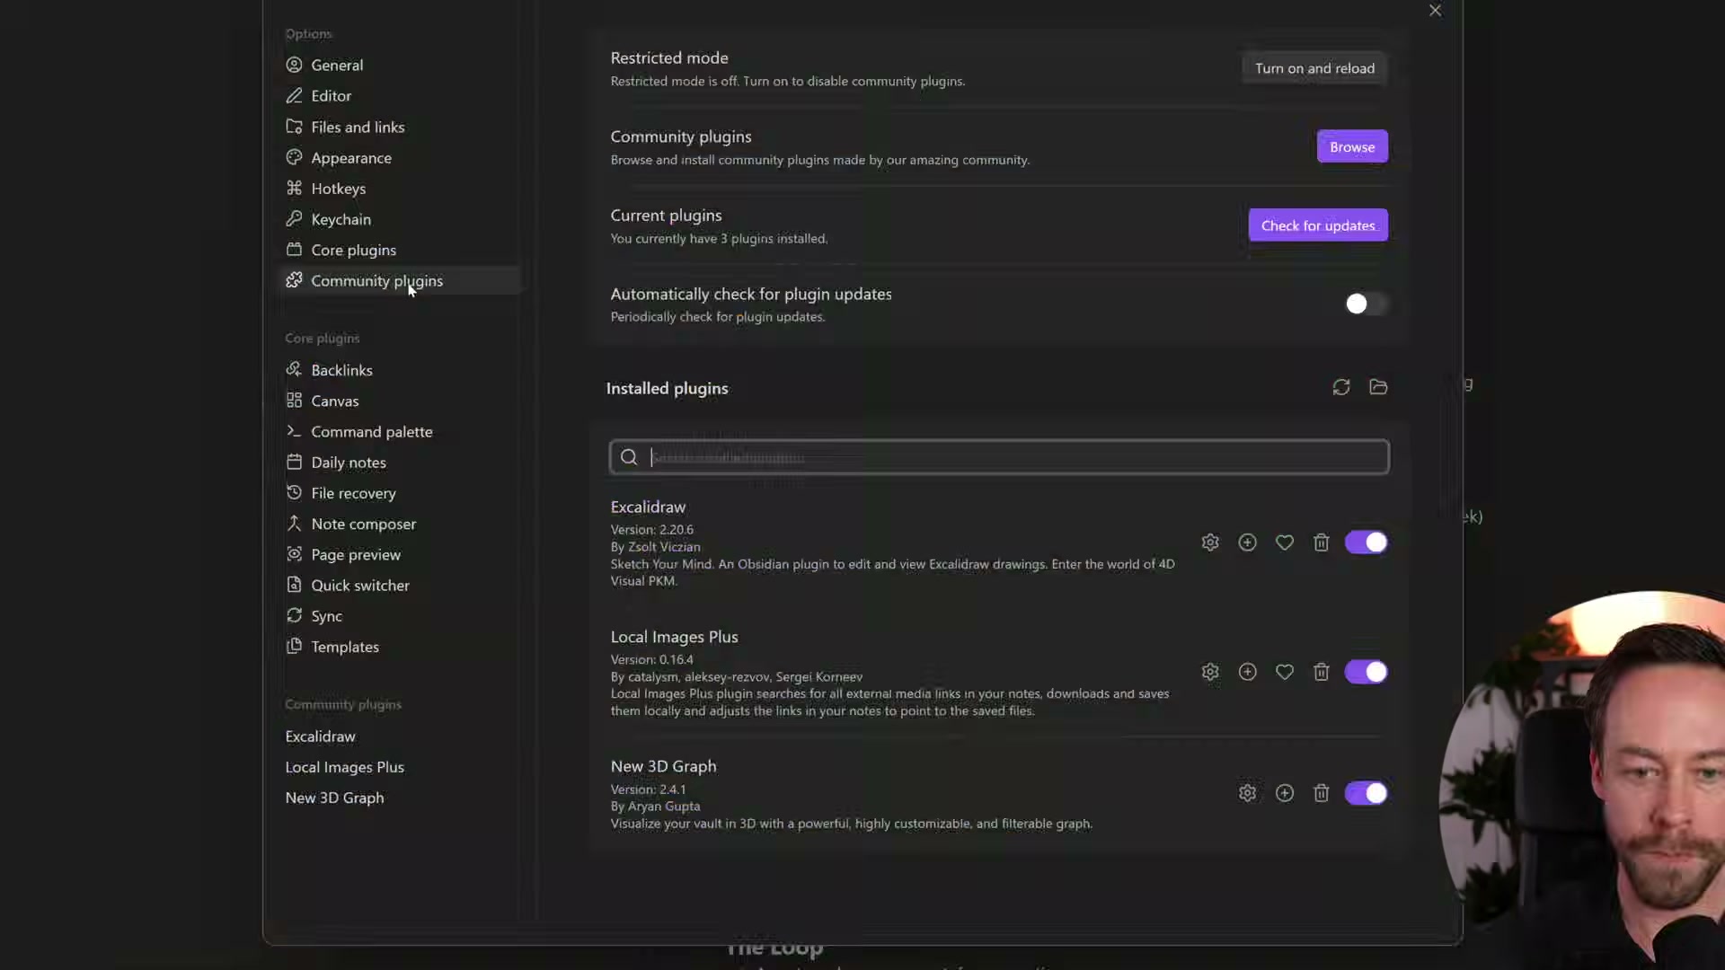This screenshot has width=1725, height=970.
Task: Reload installed plugins with refresh icon
Action: click(x=1341, y=387)
